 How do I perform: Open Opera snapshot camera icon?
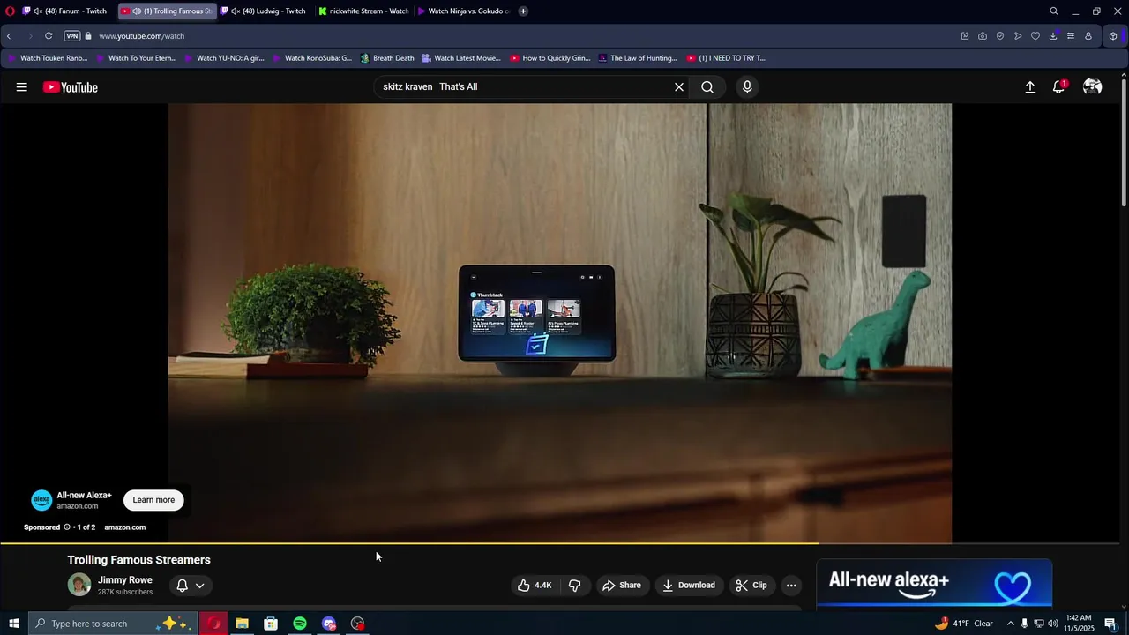(983, 36)
